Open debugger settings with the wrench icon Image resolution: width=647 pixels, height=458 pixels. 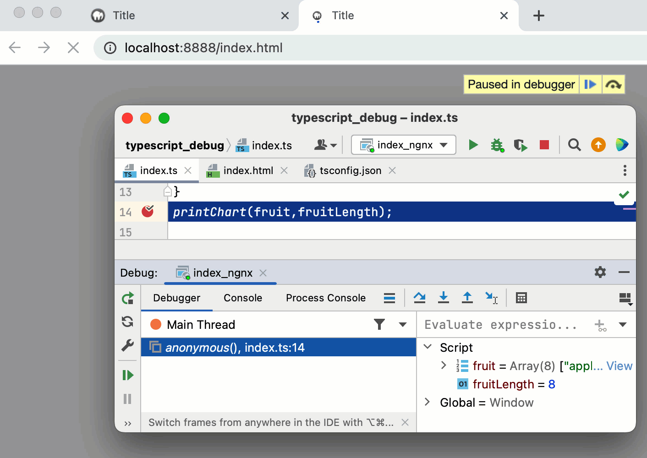click(127, 346)
